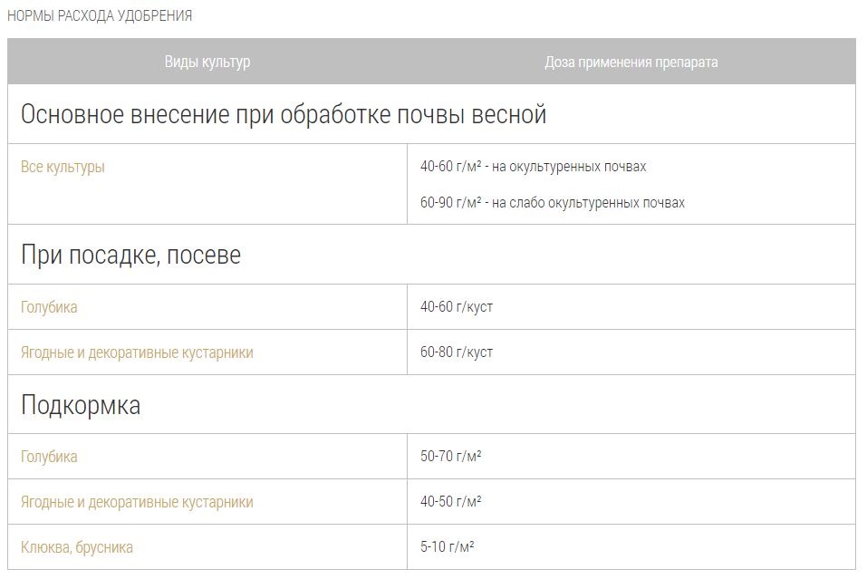This screenshot has height=579, width=867.
Task: Select the 'Подкормка' section title
Action: click(x=81, y=405)
